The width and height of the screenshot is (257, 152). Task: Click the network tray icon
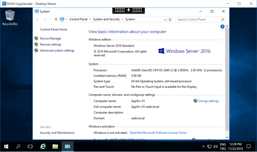tap(209, 147)
